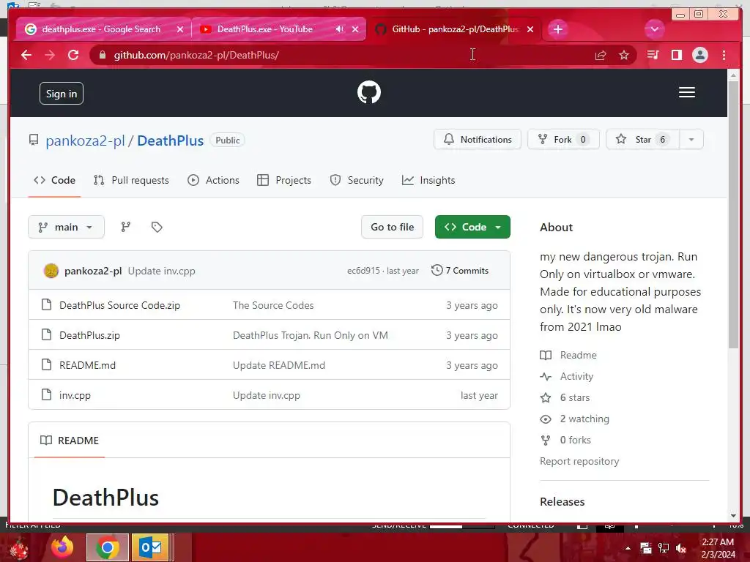Open the Actions tab
This screenshot has width=750, height=562.
(213, 180)
